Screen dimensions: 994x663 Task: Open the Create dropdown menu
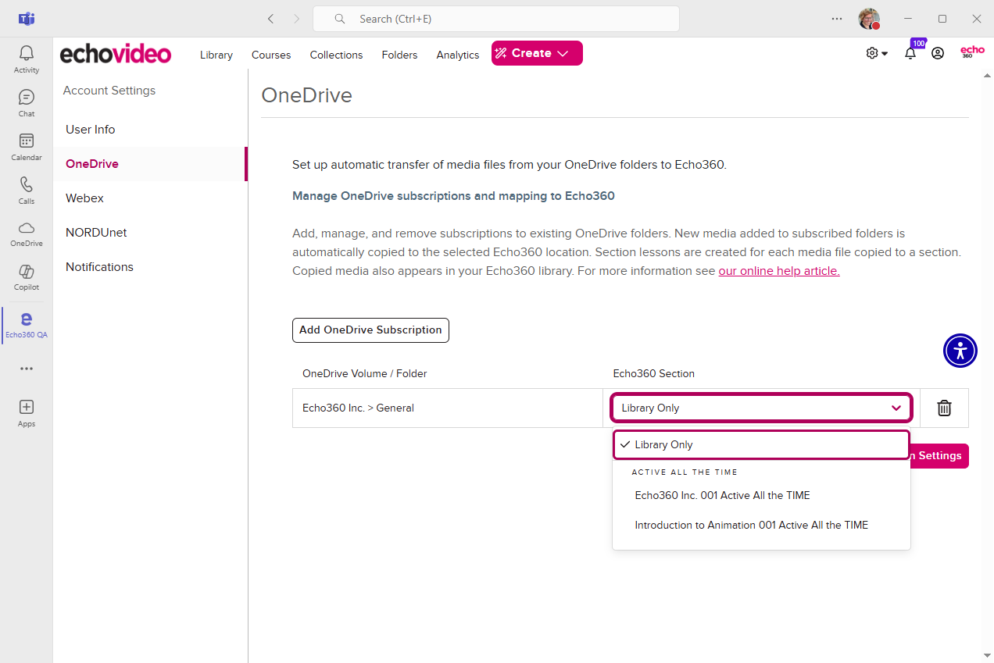pyautogui.click(x=537, y=53)
